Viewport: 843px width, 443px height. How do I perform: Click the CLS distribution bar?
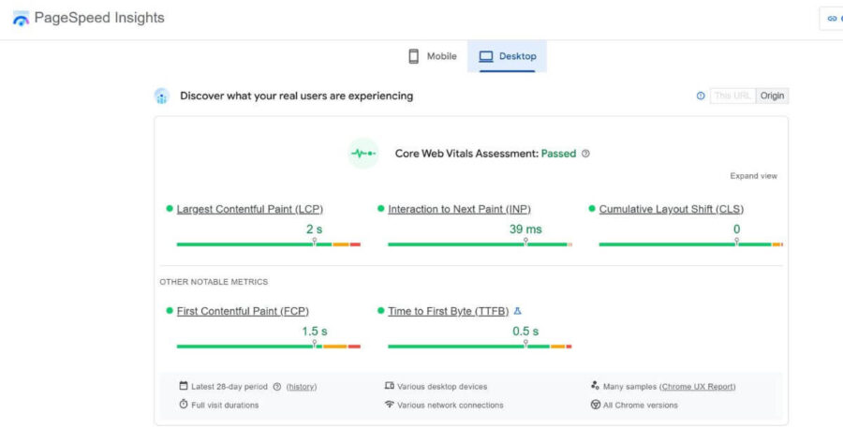click(691, 244)
